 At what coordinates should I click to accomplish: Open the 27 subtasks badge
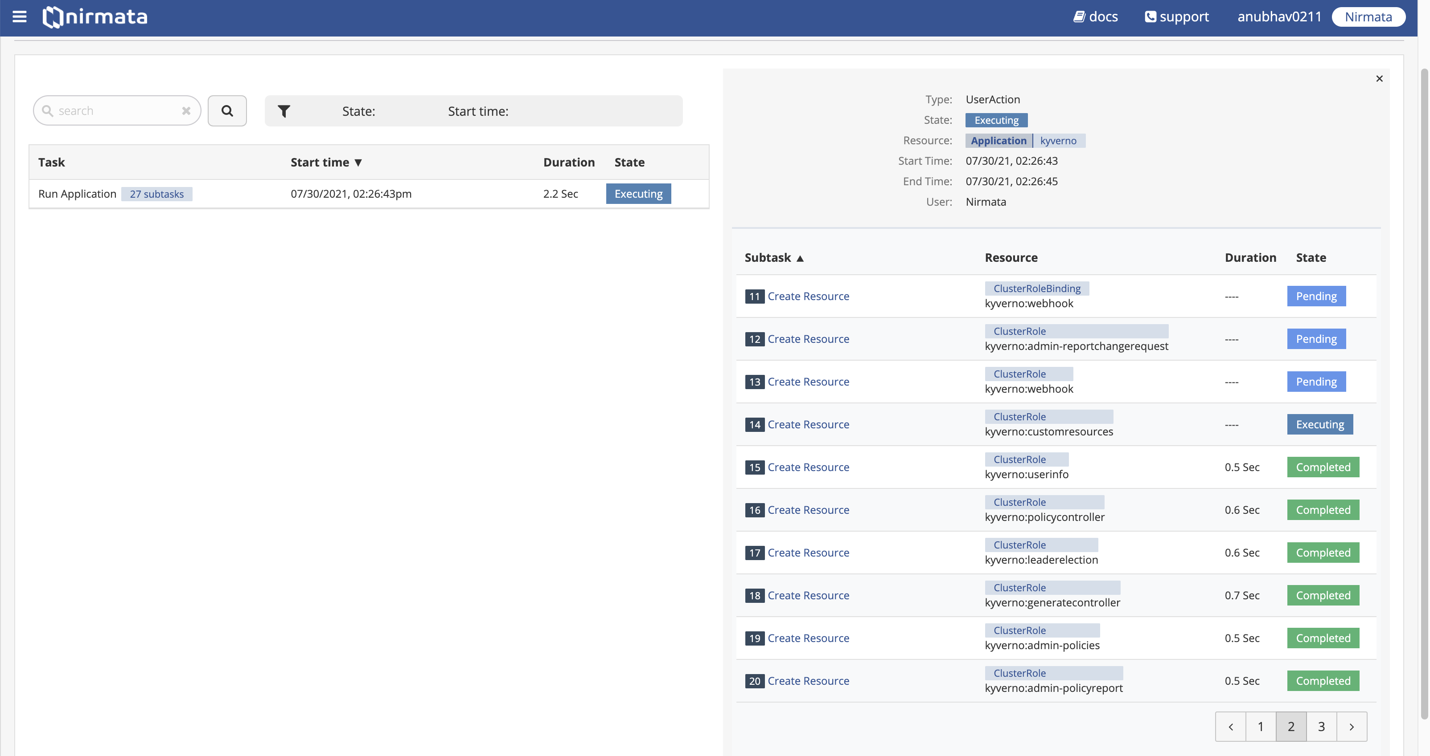pos(156,194)
